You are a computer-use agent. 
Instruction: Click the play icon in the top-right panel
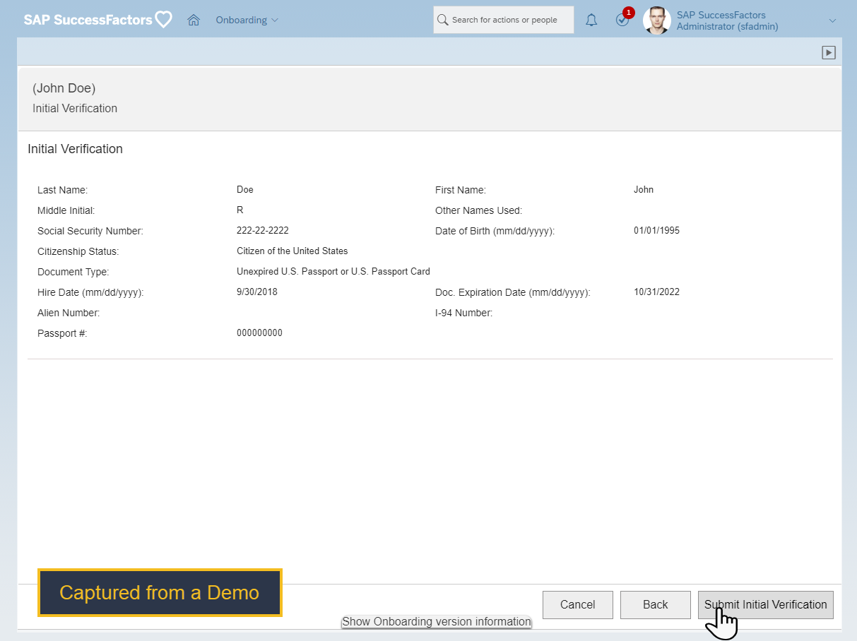(829, 52)
